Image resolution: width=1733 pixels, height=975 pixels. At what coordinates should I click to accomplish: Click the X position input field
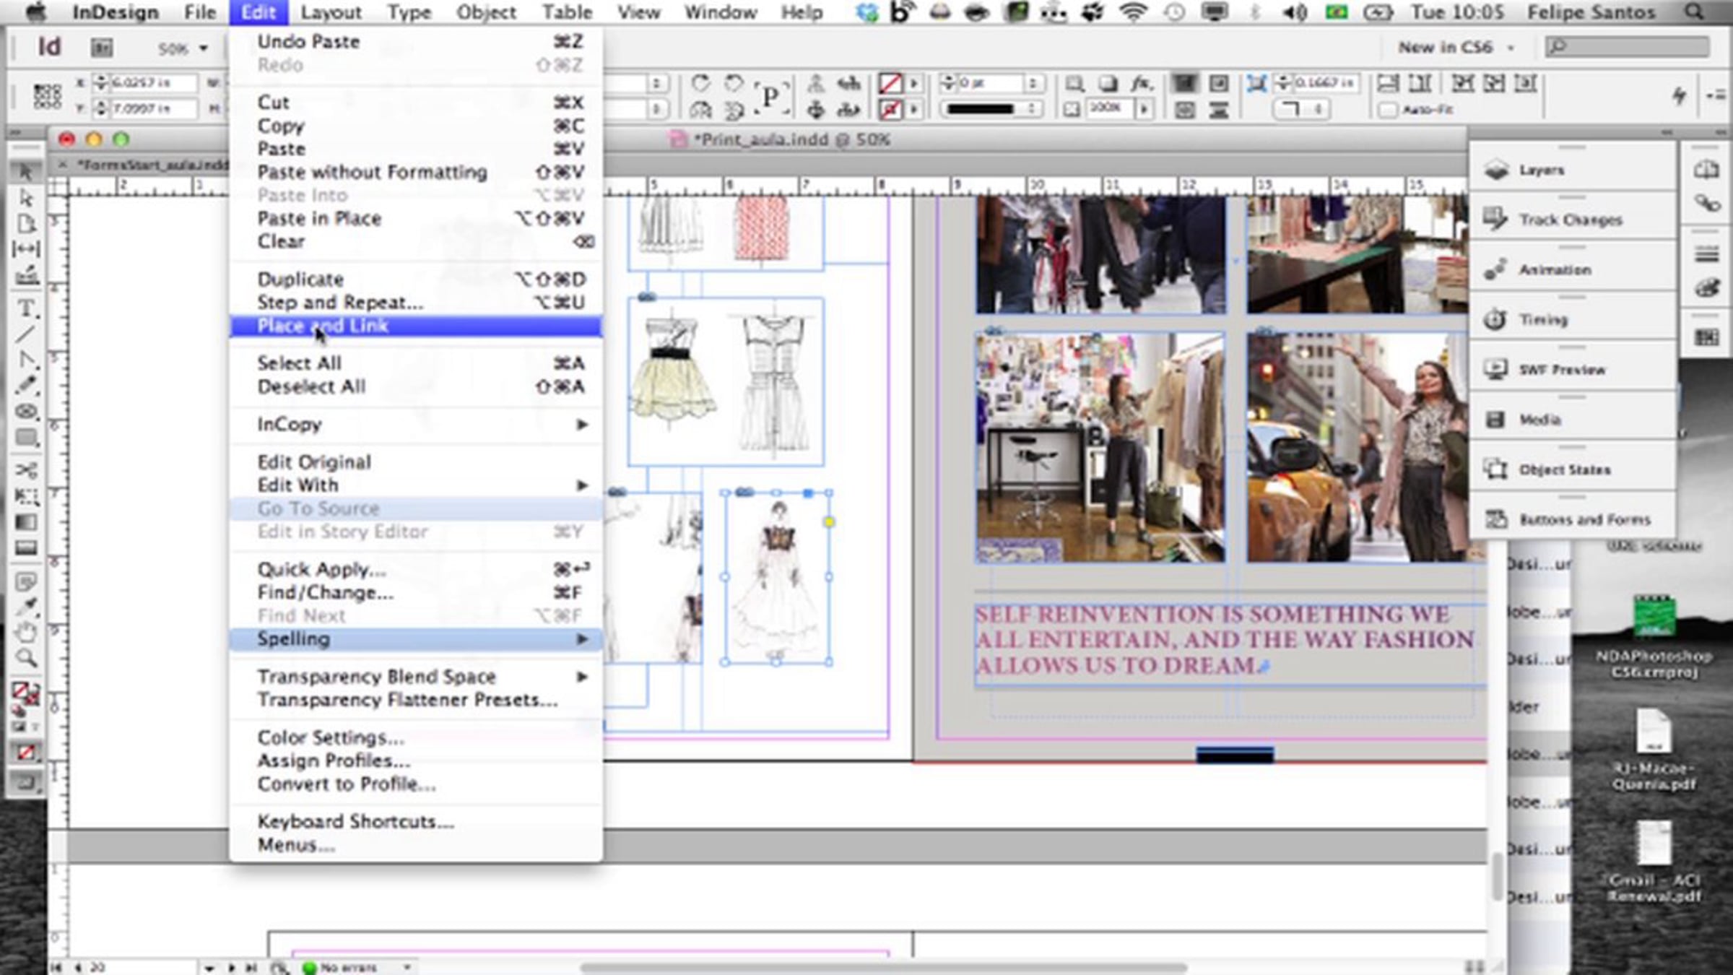152,83
